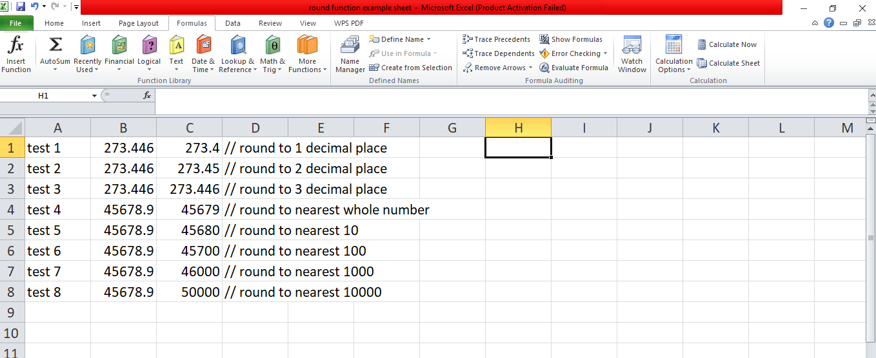The height and width of the screenshot is (358, 876).
Task: Open Customize Quick Access Toolbar dropdown
Action: (x=76, y=7)
